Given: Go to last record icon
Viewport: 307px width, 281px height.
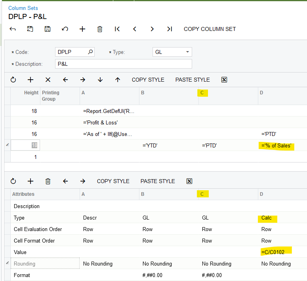Looking at the screenshot, I should point(170,29).
